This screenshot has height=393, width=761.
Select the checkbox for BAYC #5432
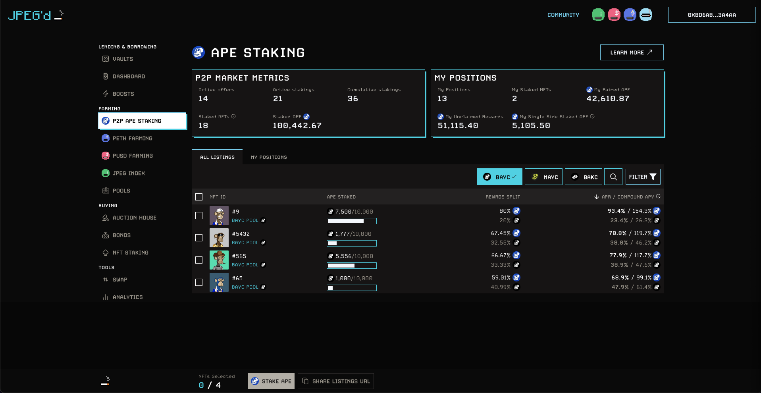click(199, 238)
